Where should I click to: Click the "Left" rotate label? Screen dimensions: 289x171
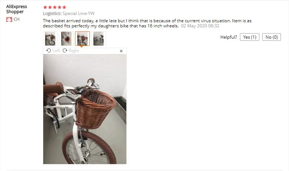coord(56,51)
